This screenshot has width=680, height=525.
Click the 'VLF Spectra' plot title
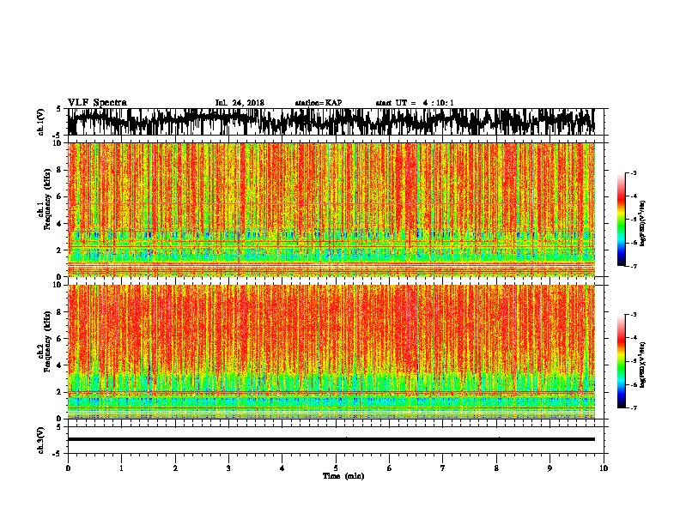(x=97, y=103)
